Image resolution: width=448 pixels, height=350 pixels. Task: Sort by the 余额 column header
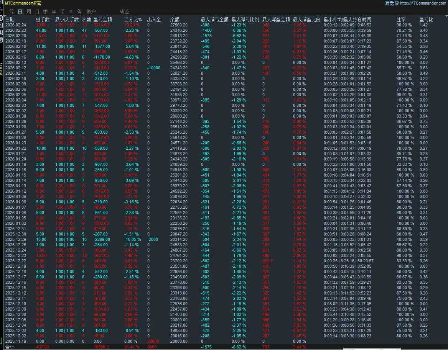click(175, 20)
